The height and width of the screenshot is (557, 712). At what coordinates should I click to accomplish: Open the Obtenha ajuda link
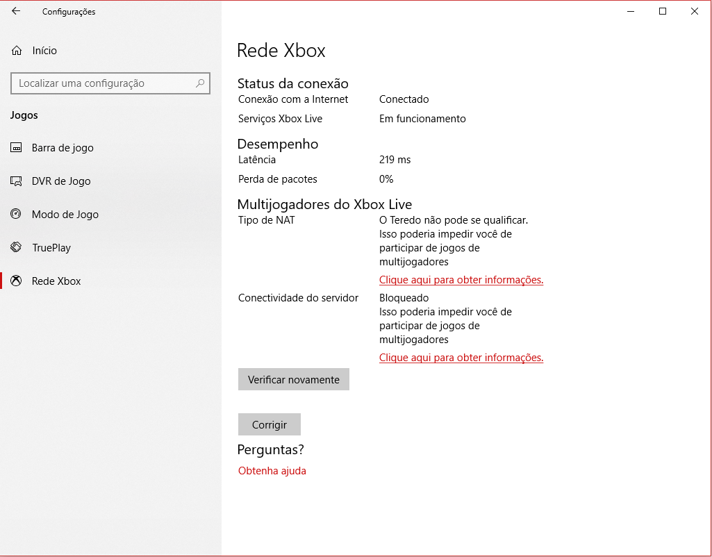click(x=272, y=471)
